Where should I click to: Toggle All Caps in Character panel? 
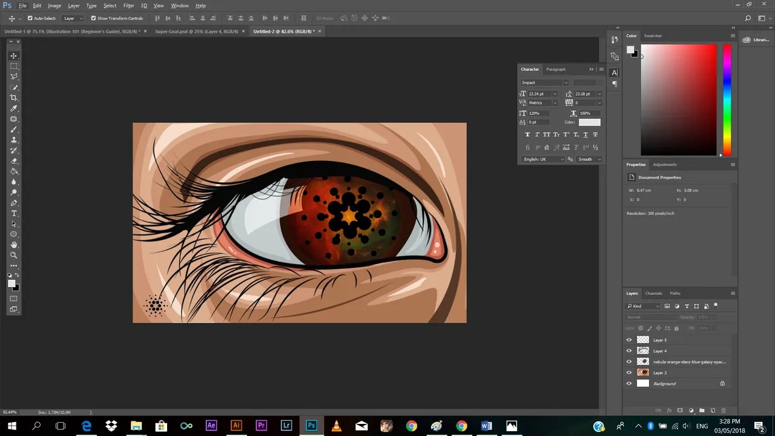click(547, 134)
